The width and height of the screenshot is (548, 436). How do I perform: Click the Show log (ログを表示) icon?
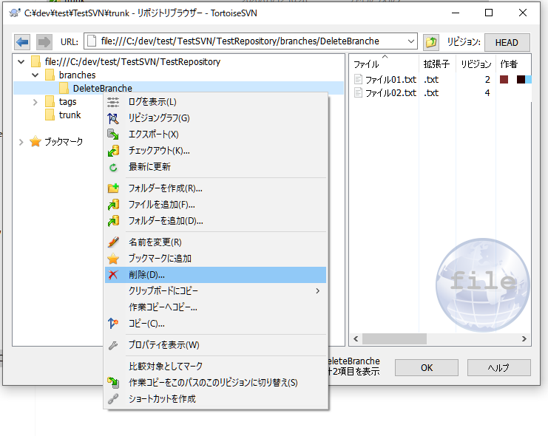113,102
